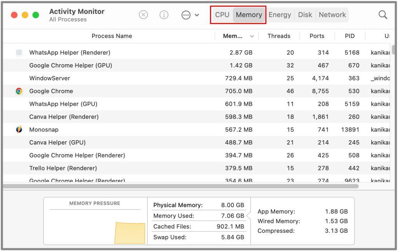Open the search magnifier icon
The width and height of the screenshot is (398, 251).
click(383, 15)
